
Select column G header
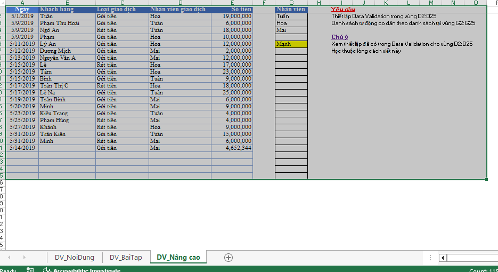coord(291,3)
